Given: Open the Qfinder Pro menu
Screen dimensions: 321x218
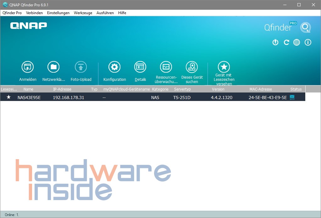Looking at the screenshot, I should tap(12, 13).
